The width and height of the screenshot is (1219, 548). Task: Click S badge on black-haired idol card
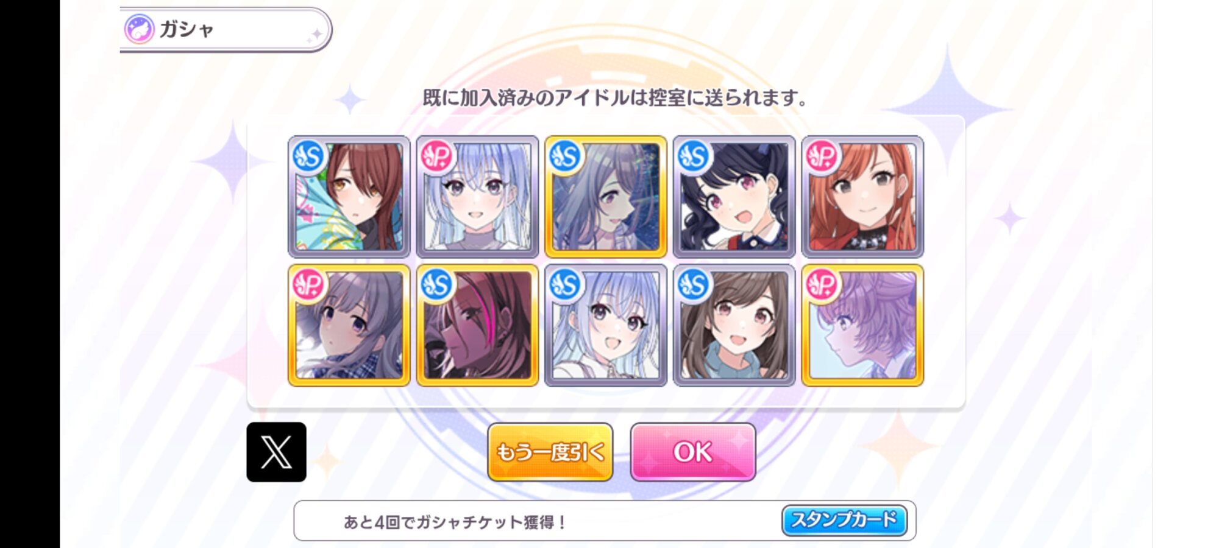coord(693,157)
